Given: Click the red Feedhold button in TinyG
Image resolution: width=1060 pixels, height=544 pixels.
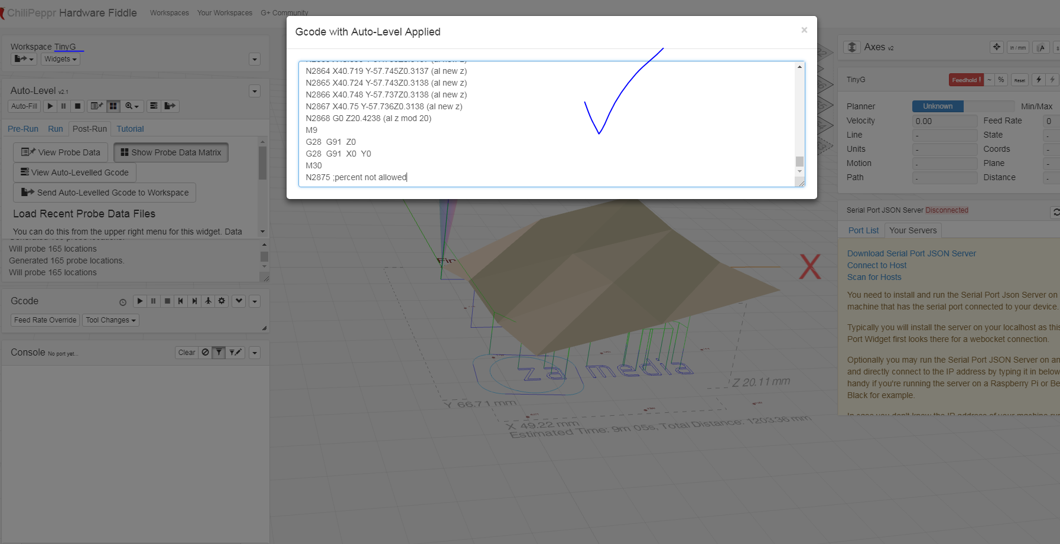Looking at the screenshot, I should (966, 80).
